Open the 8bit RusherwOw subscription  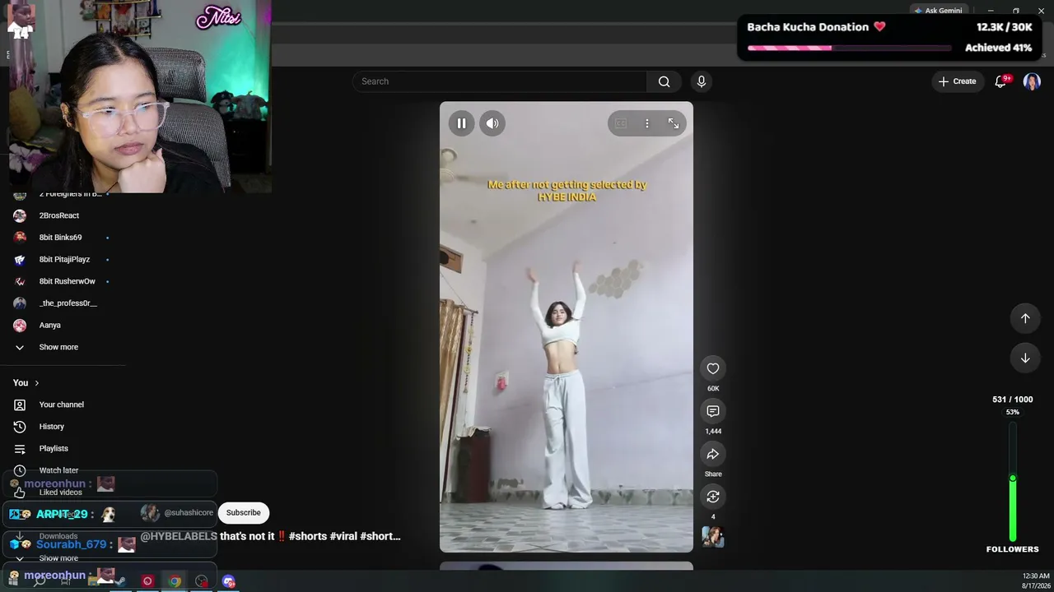click(x=67, y=281)
